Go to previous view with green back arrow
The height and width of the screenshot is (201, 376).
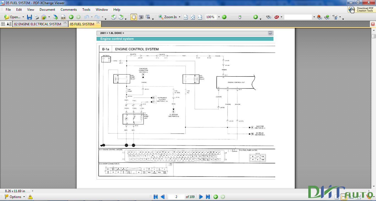(x=71, y=17)
